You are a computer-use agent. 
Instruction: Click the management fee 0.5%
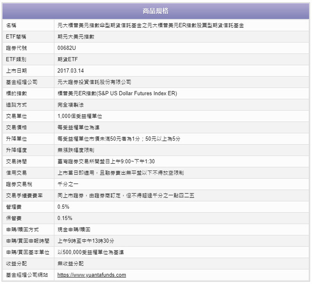(63, 207)
